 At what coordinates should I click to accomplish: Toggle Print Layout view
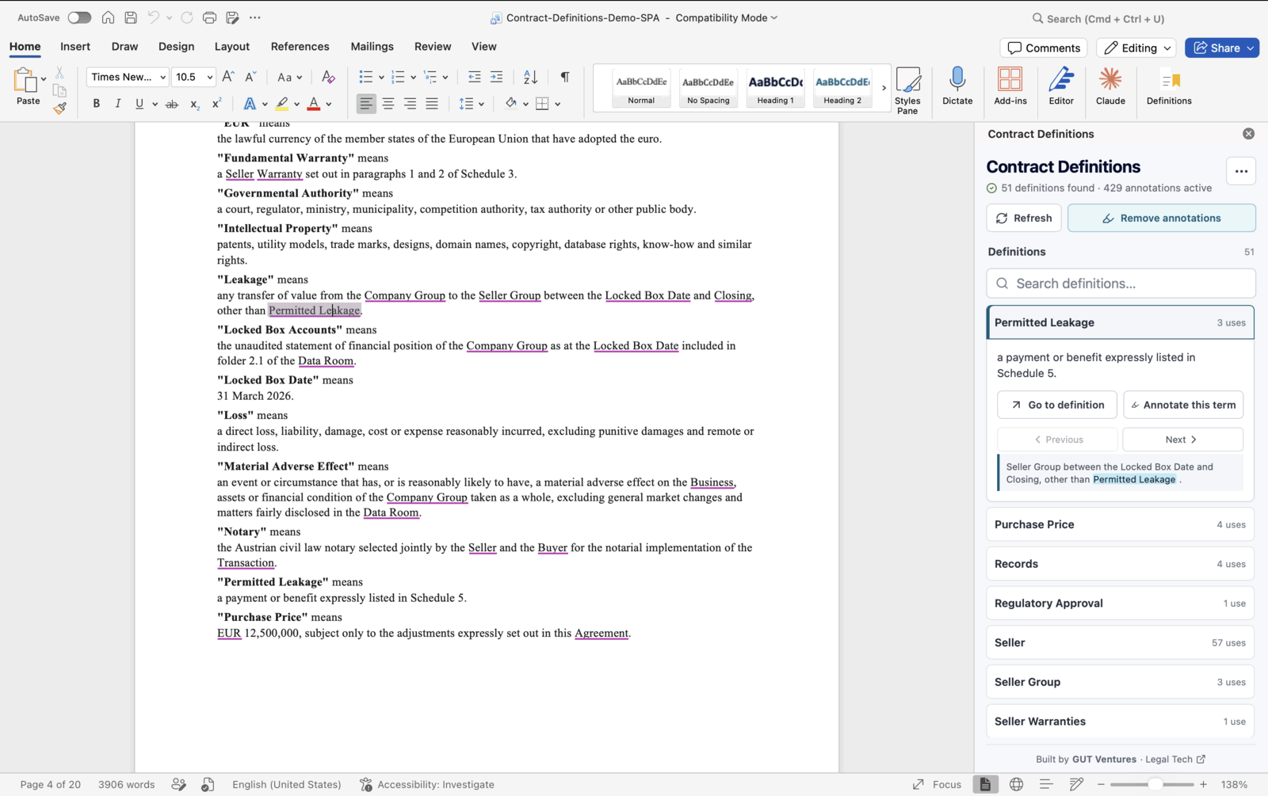(985, 784)
